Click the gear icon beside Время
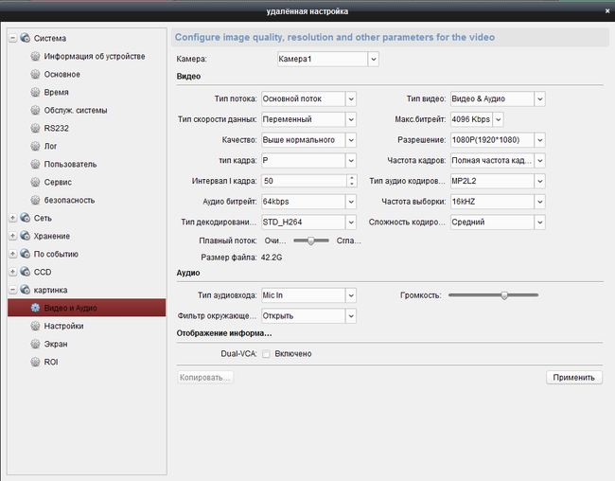 coord(35,92)
